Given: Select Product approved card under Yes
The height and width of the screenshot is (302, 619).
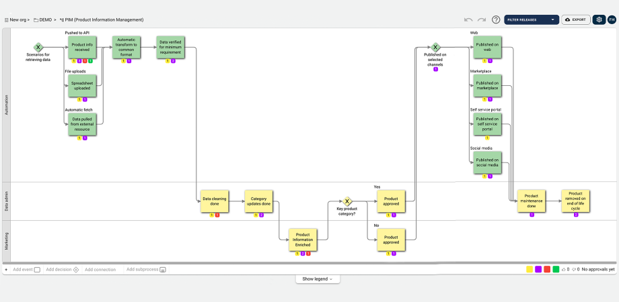Looking at the screenshot, I should point(391,201).
